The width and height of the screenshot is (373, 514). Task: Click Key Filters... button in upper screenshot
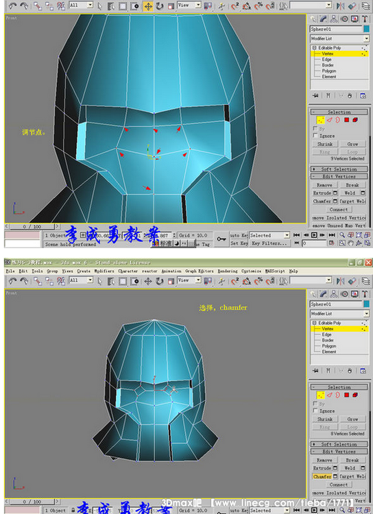(x=269, y=243)
